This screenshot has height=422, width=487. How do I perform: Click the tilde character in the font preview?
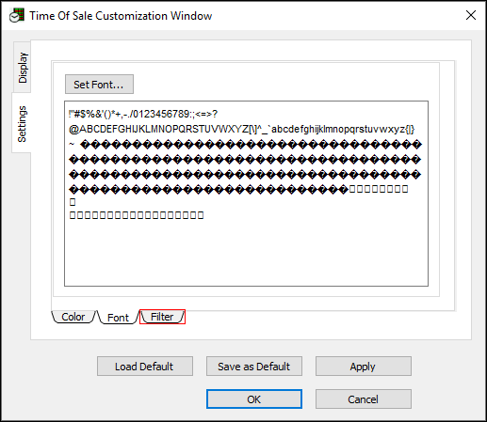72,144
